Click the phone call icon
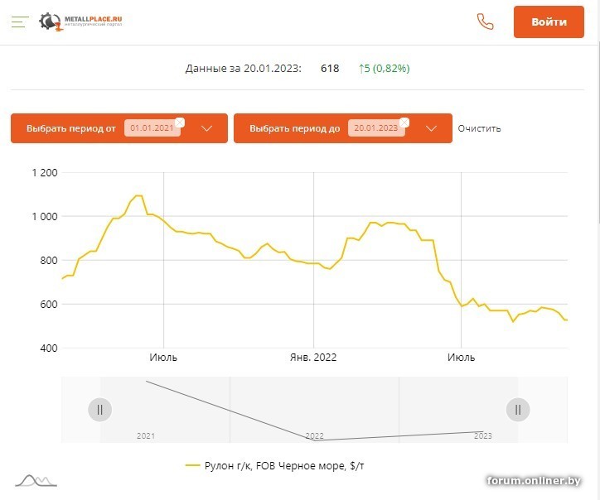This screenshot has height=500, width=600. point(485,22)
